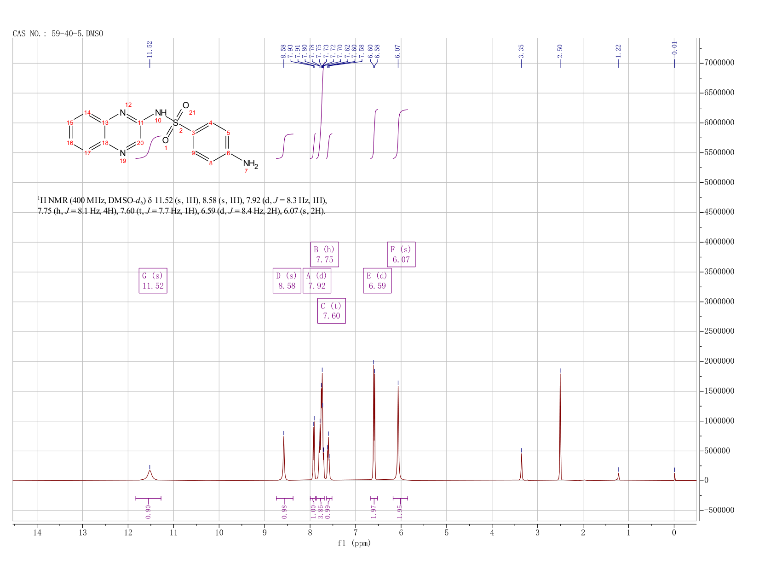Click the water peak label 3.35
The width and height of the screenshot is (759, 587).
[x=522, y=51]
